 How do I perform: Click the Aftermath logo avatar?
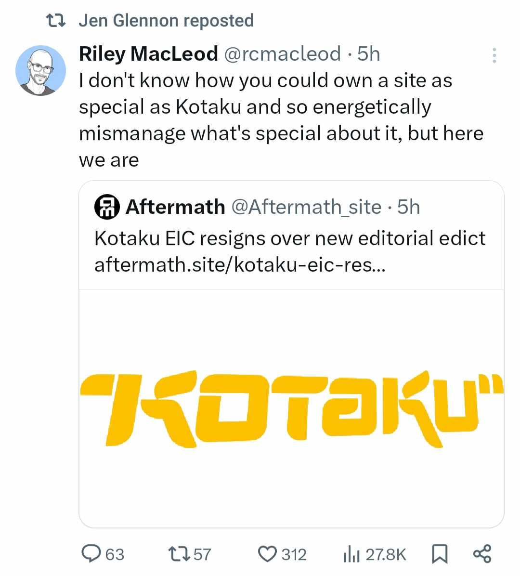coord(107,207)
